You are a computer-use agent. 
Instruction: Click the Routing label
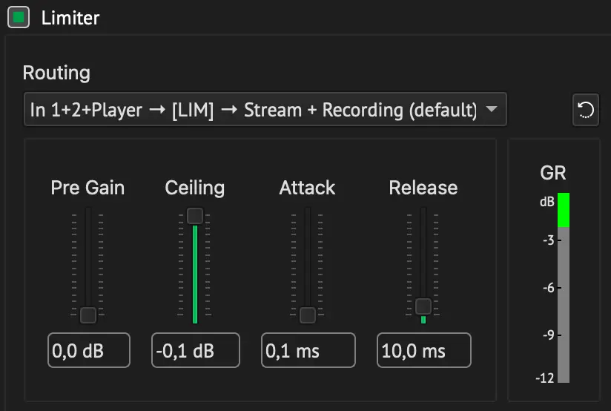pos(56,73)
